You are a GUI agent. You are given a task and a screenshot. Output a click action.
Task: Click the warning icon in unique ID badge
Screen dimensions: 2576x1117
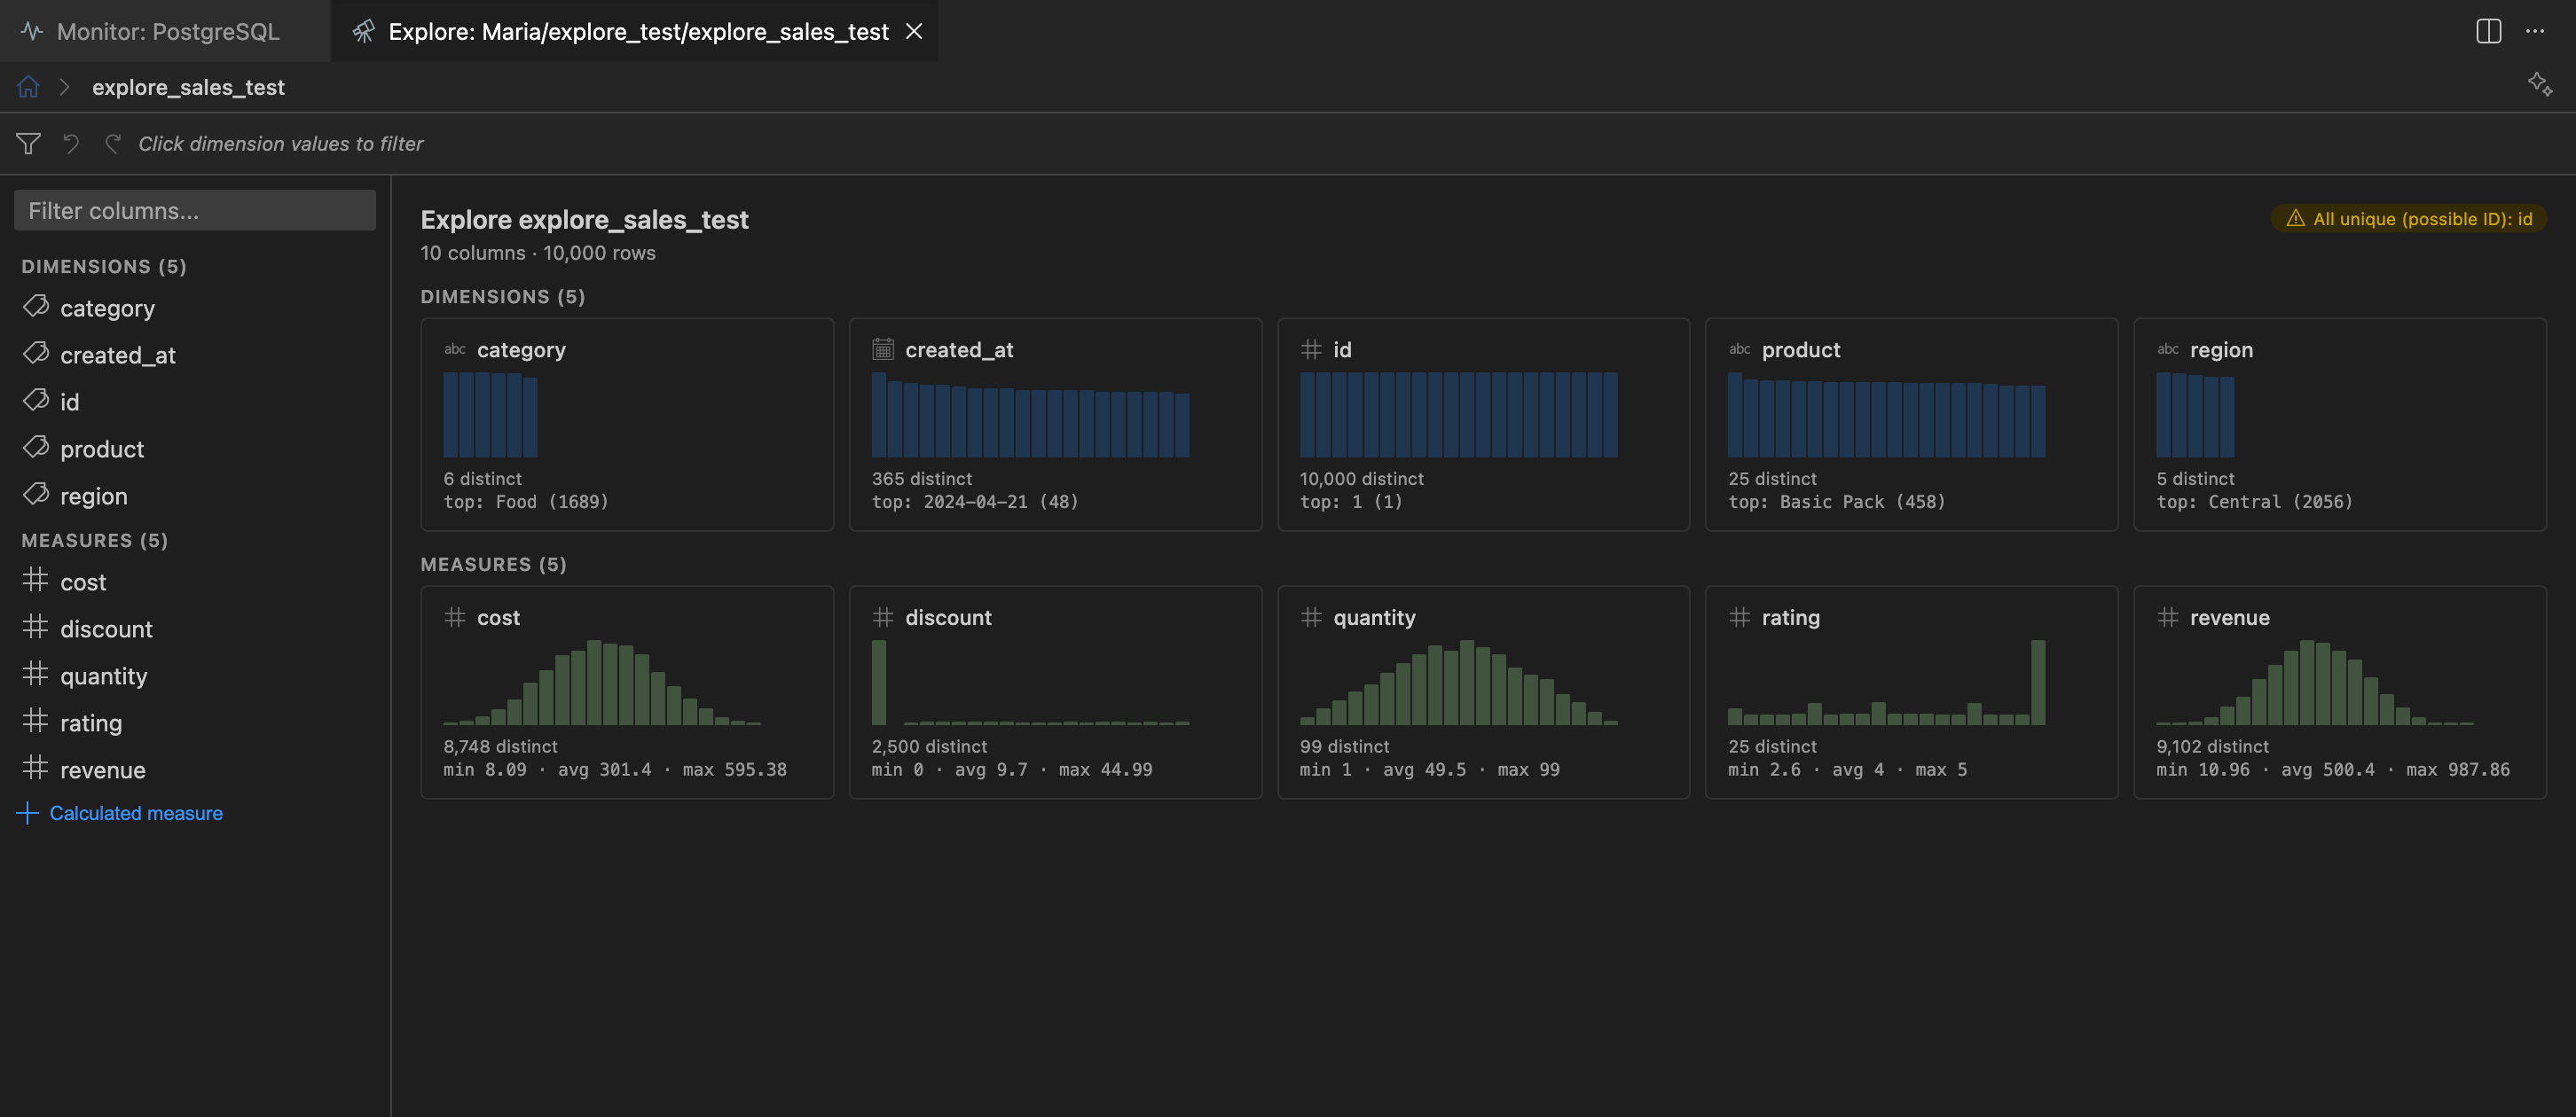tap(2296, 218)
